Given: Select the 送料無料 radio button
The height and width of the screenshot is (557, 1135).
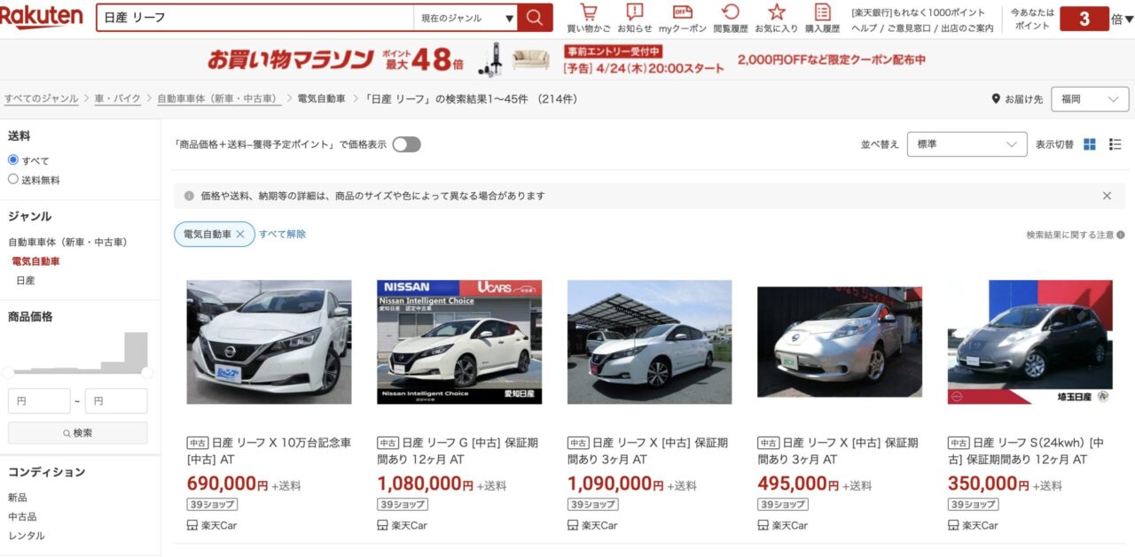Looking at the screenshot, I should pos(13,179).
